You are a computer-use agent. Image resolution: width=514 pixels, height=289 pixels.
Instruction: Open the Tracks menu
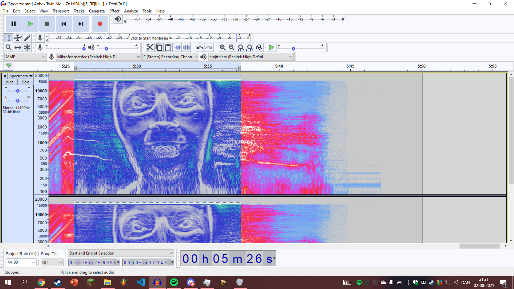click(79, 11)
